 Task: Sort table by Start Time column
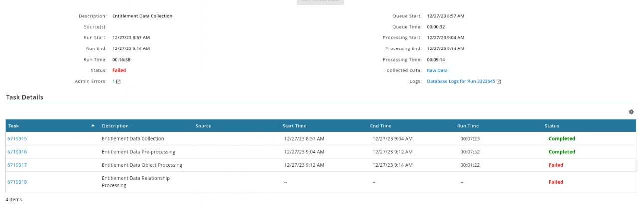294,126
